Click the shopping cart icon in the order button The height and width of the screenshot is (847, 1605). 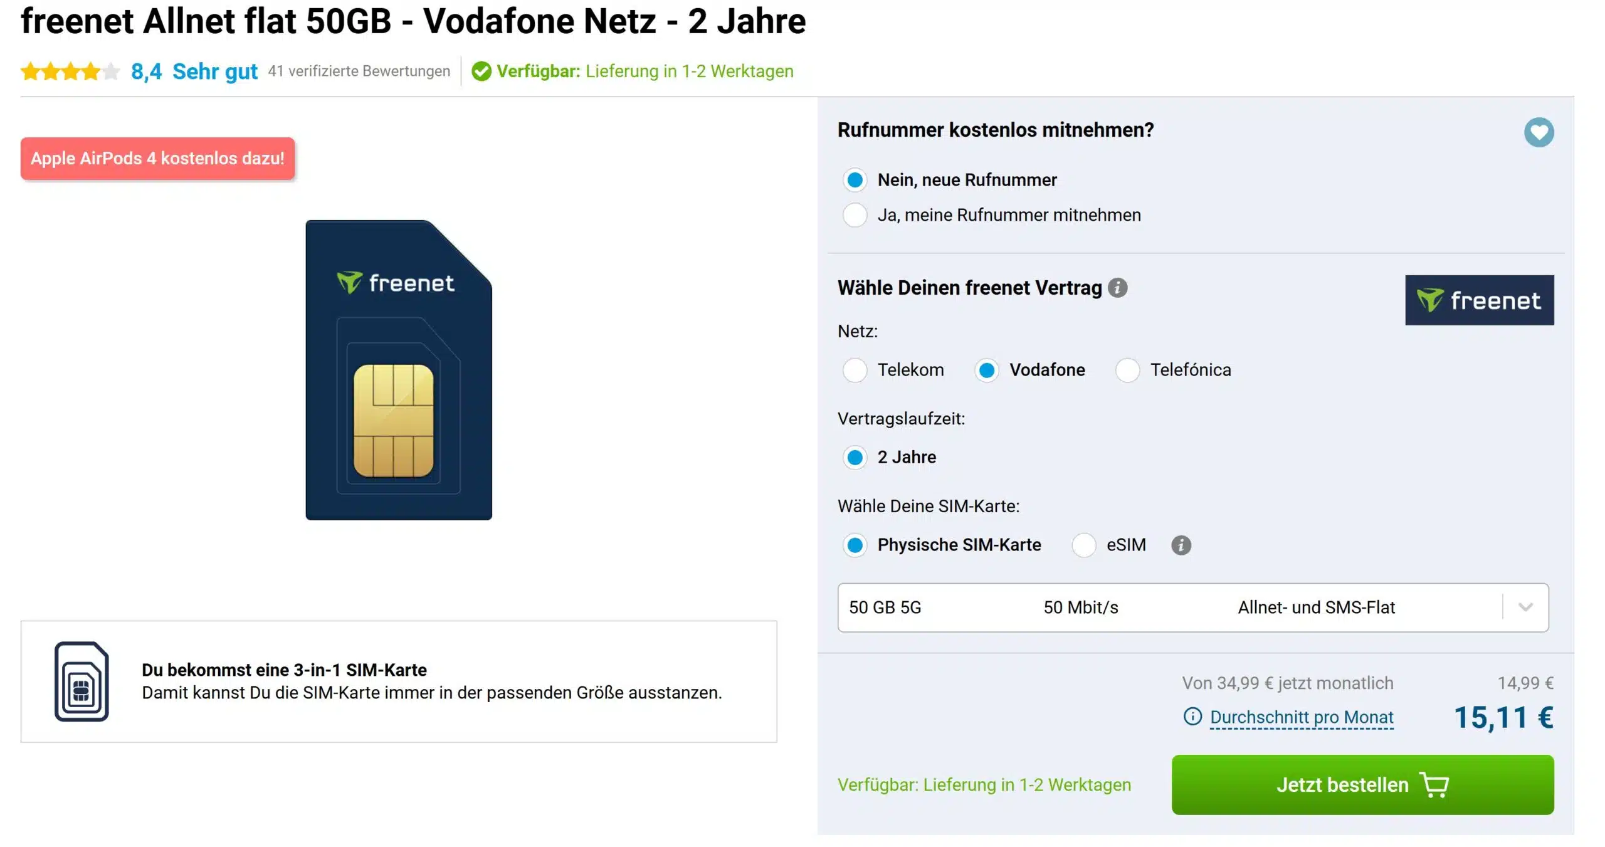1435,784
